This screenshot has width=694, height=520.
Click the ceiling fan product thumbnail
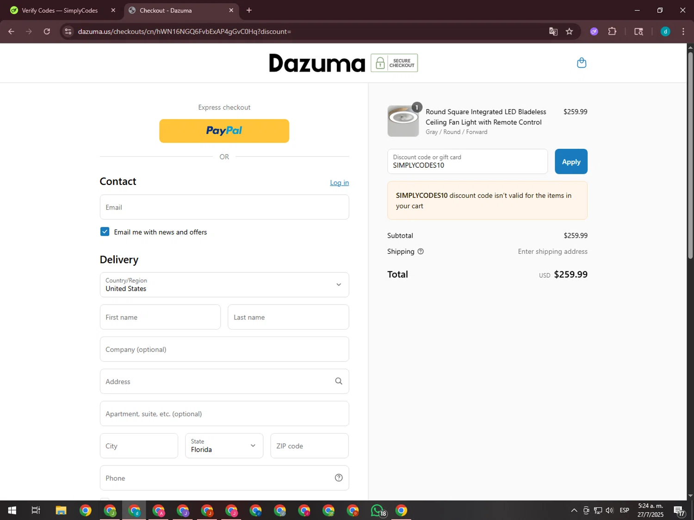403,121
